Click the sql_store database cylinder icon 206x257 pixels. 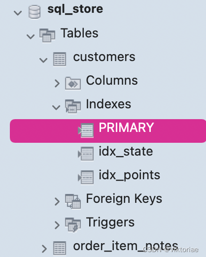pos(34,12)
